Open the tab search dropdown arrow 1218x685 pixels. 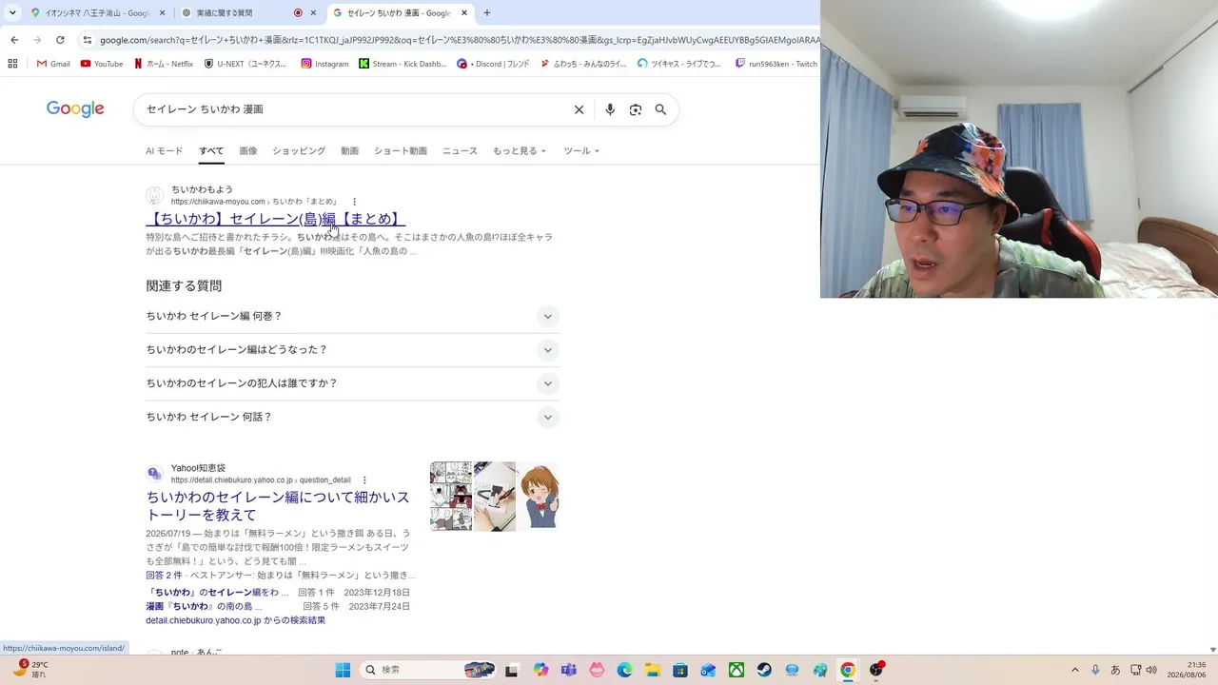(12, 13)
